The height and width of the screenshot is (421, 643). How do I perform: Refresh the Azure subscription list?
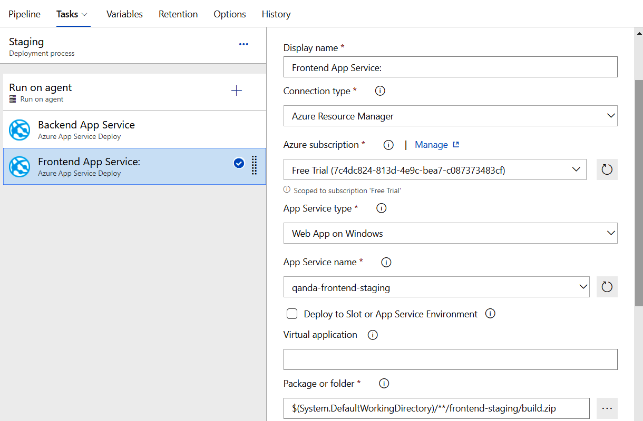(x=607, y=169)
